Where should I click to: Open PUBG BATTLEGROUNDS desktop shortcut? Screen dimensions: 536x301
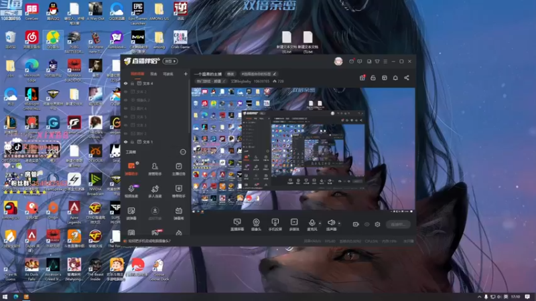click(74, 42)
